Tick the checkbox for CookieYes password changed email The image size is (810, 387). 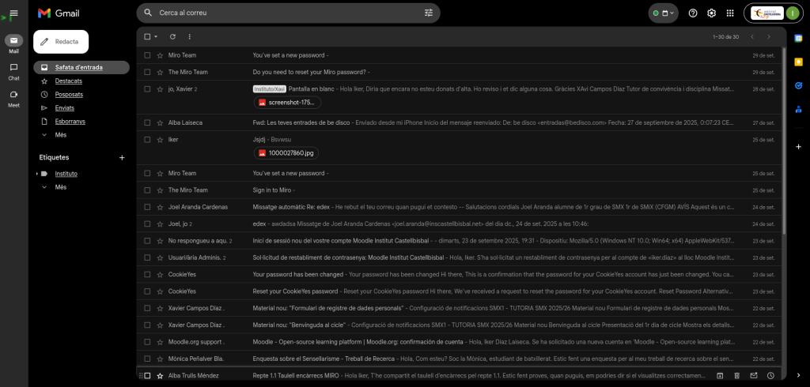[147, 274]
